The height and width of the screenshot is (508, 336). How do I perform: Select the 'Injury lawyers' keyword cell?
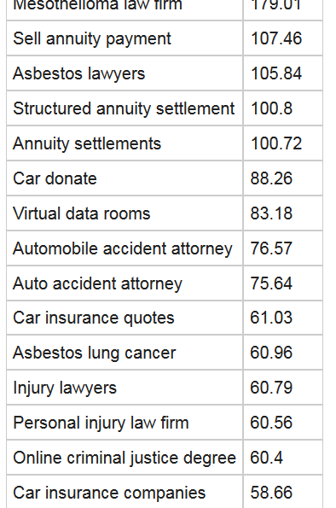click(125, 388)
